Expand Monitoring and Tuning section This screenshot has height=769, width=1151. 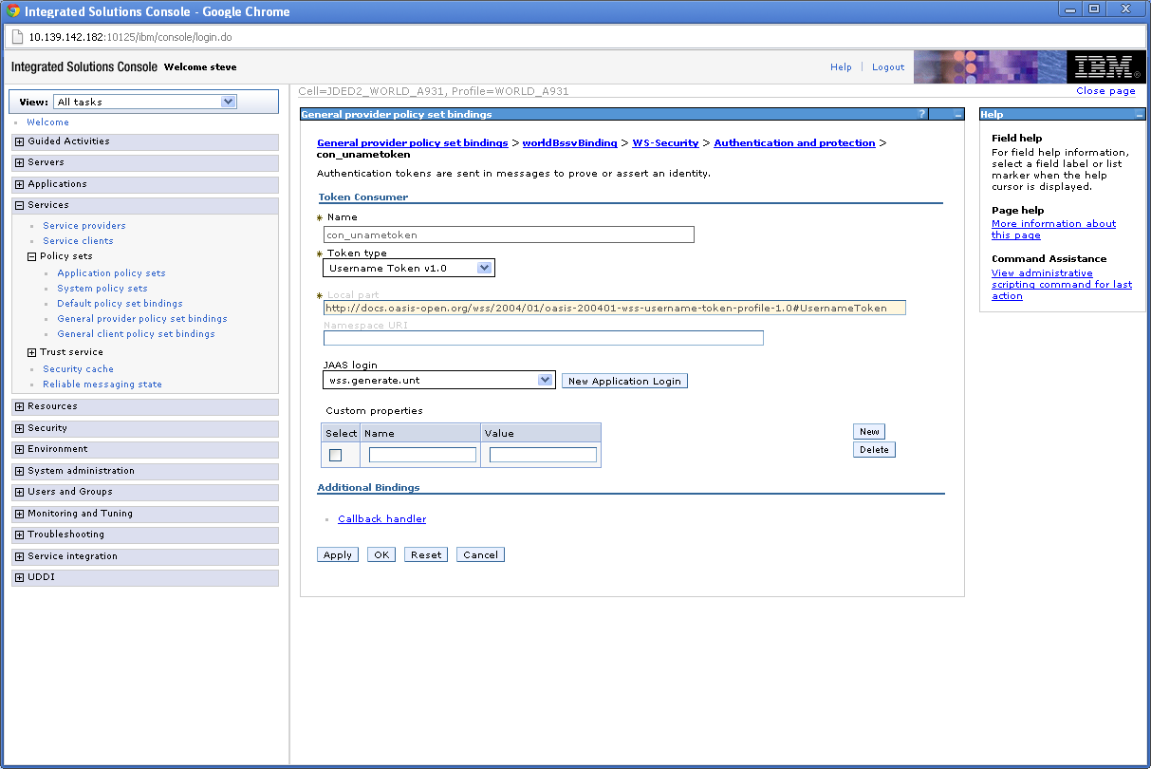coord(19,514)
